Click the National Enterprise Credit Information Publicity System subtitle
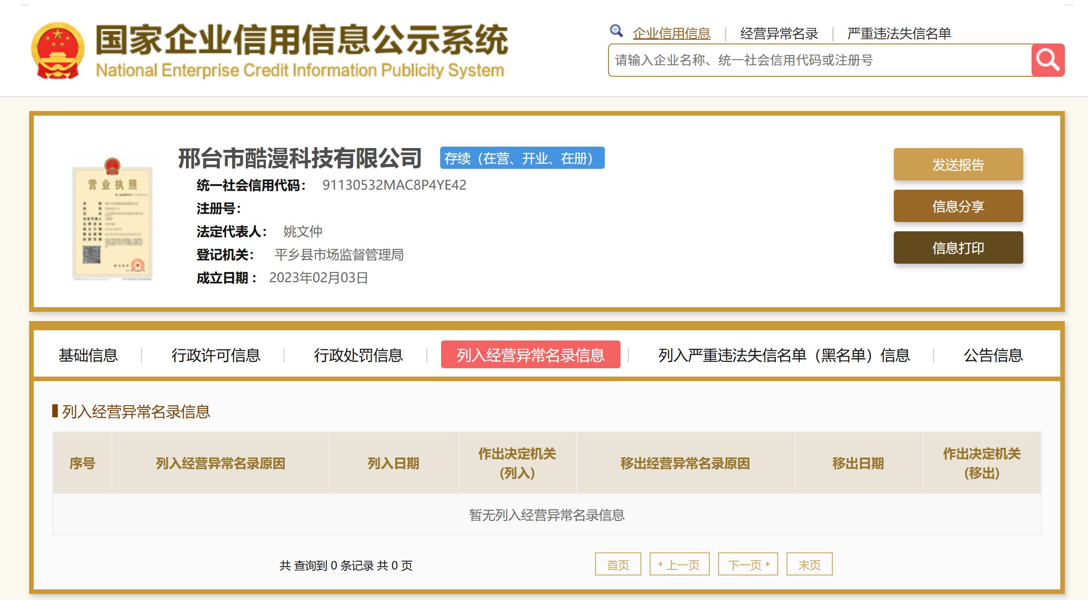Image resolution: width=1088 pixels, height=600 pixels. tap(300, 70)
